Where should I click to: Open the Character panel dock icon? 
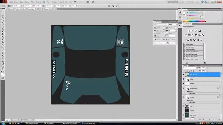(x=180, y=22)
